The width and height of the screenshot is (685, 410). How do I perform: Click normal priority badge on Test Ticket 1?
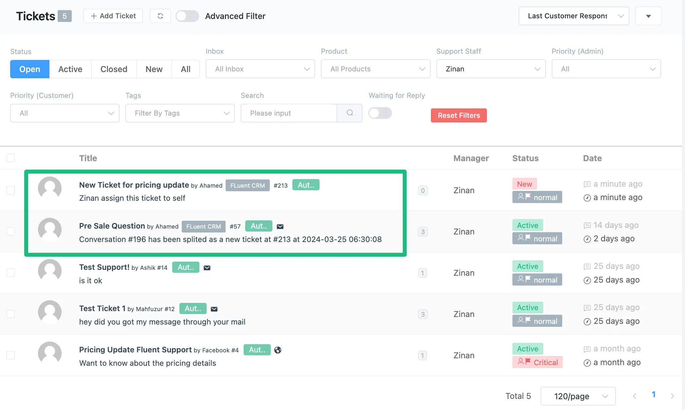tap(537, 321)
